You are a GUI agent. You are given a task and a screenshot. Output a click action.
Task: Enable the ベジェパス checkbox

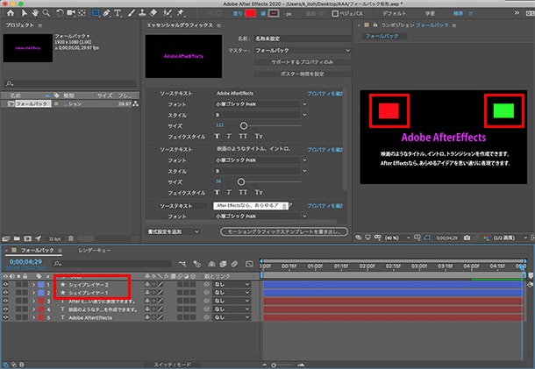tap(335, 14)
